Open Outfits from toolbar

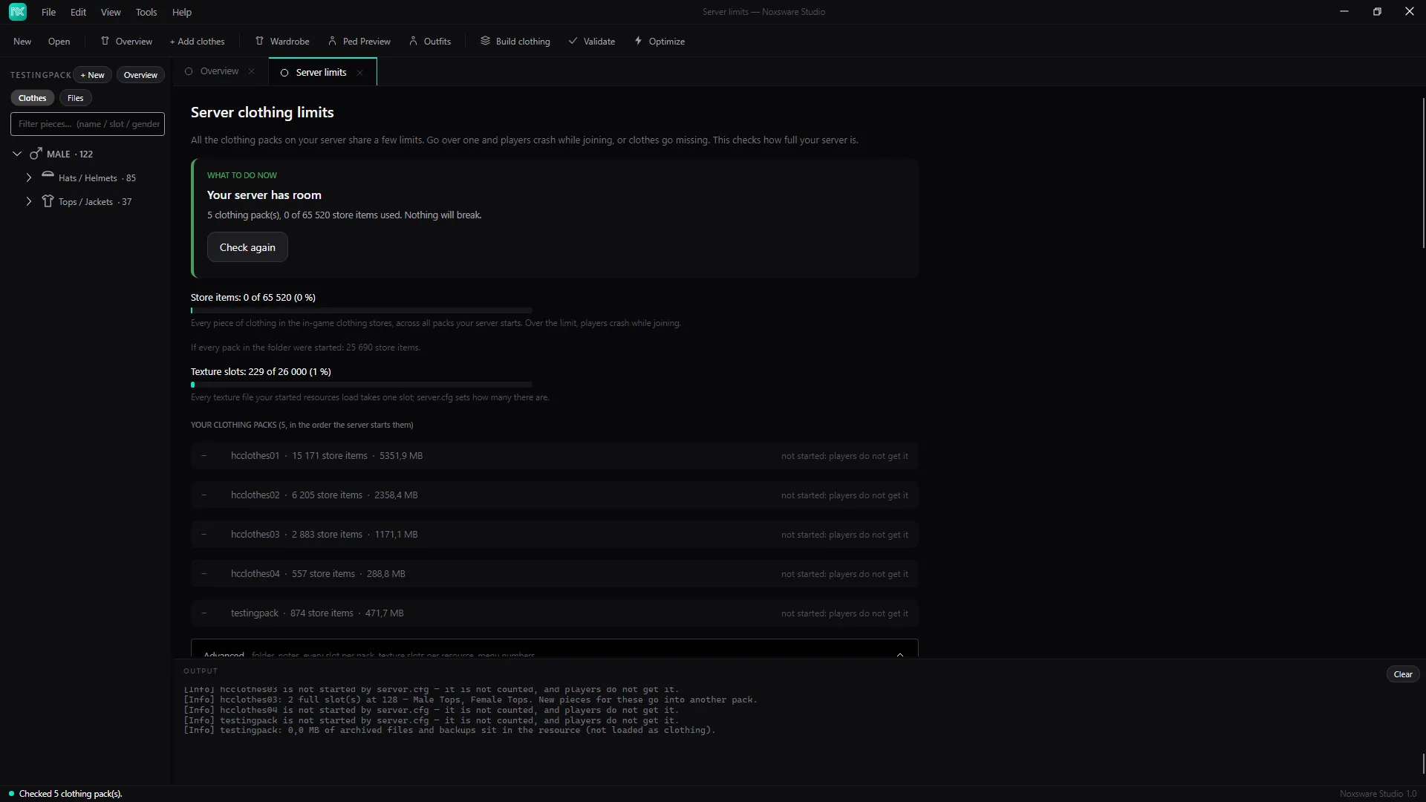click(x=430, y=41)
